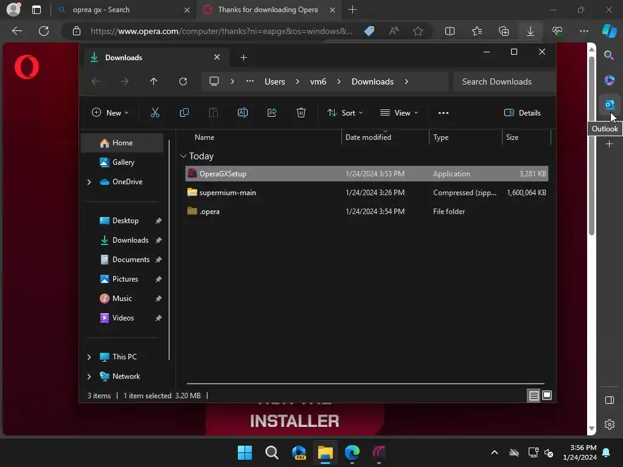Screen dimensions: 623x467
Task: Click chevron after Users in address bar
Action: coord(297,81)
